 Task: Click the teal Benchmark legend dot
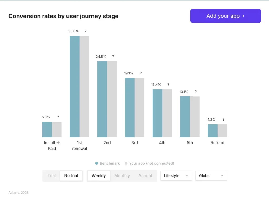(97, 163)
